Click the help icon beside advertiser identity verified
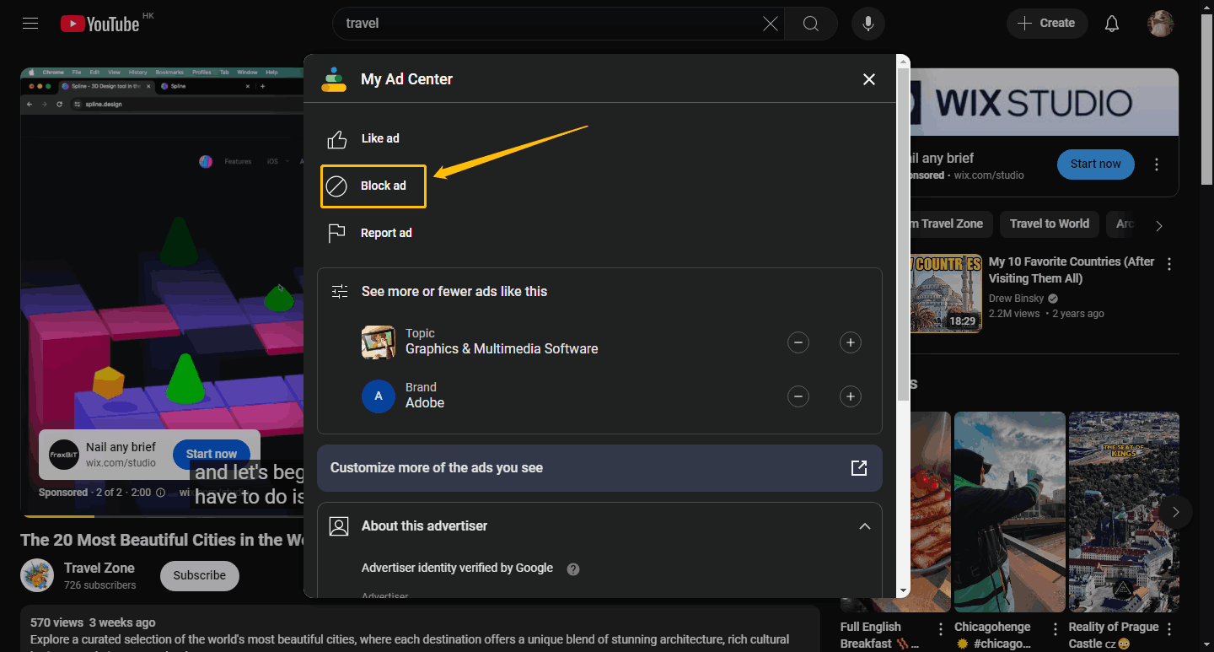 coord(573,569)
